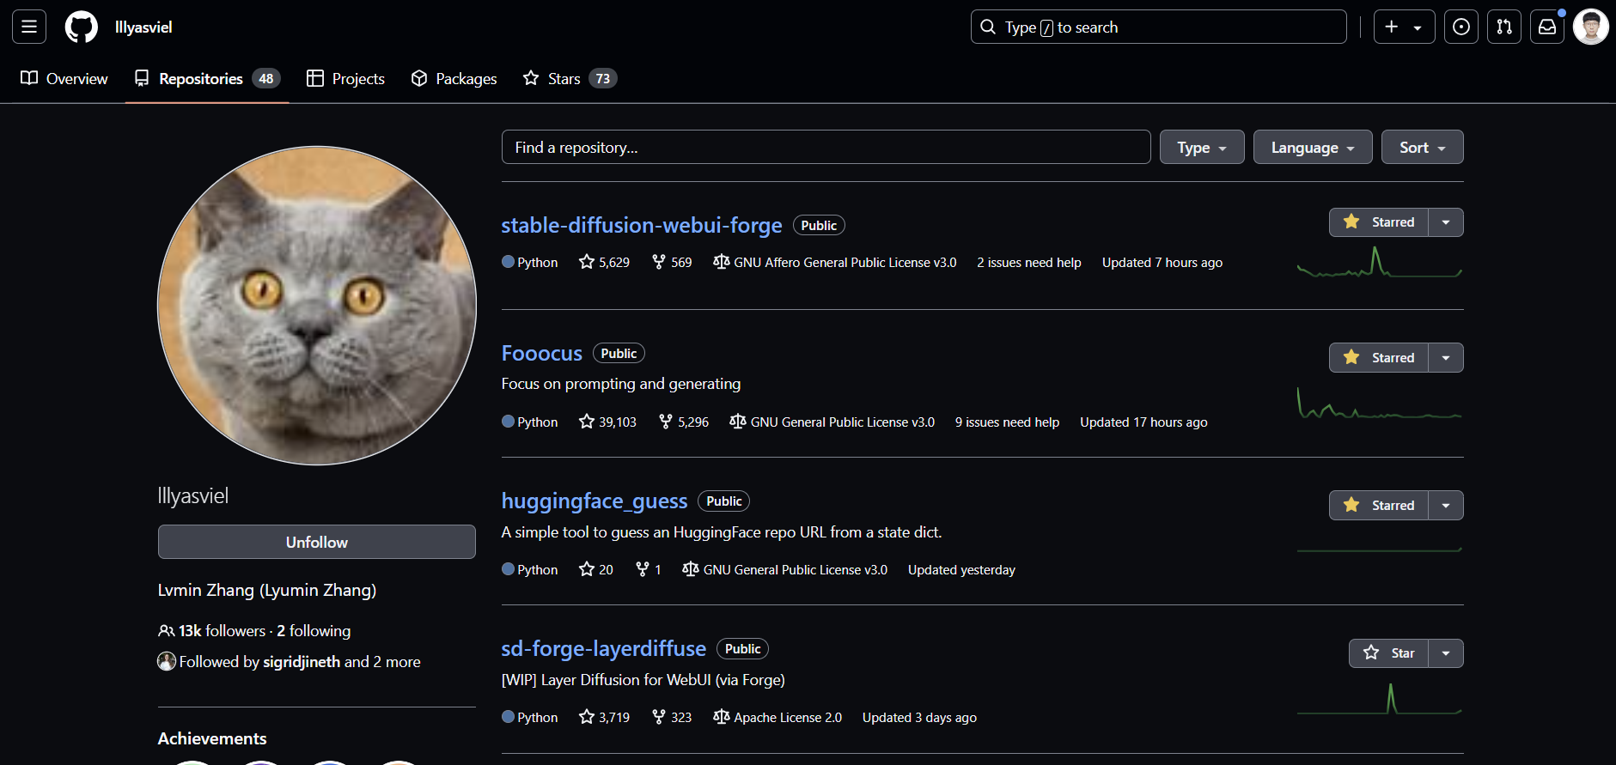
Task: Focus the Find a repository field
Action: pos(826,147)
